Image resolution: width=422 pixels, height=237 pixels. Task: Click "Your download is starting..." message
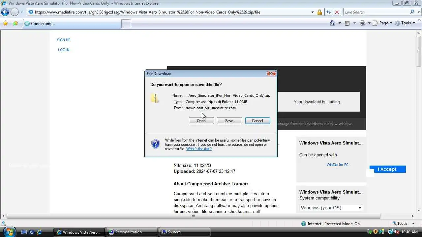point(318,102)
